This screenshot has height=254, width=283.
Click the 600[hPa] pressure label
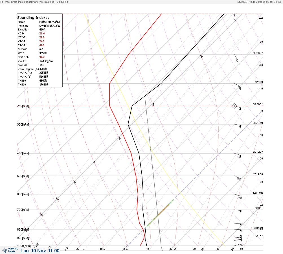coord(23,194)
